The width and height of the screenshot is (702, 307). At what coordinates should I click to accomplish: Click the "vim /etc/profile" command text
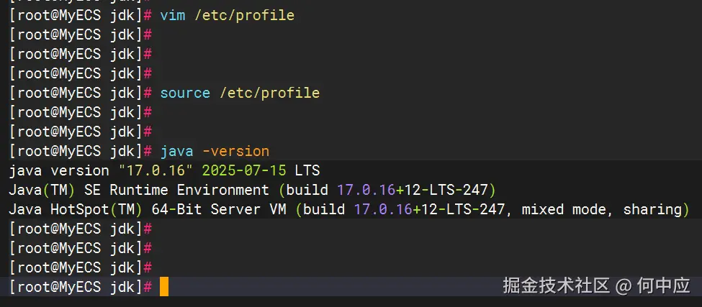point(227,15)
